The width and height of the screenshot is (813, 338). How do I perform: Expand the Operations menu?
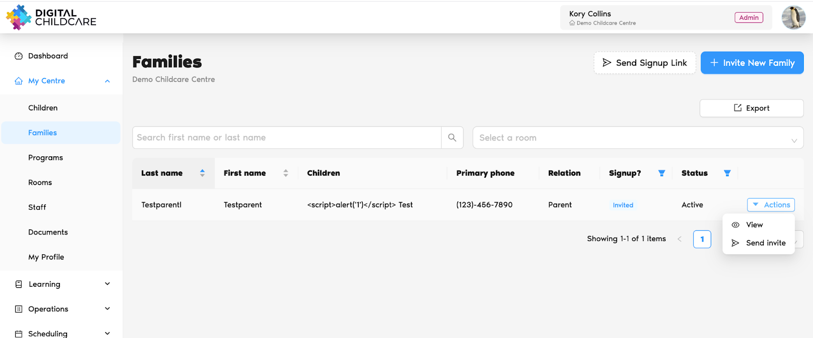tap(61, 309)
